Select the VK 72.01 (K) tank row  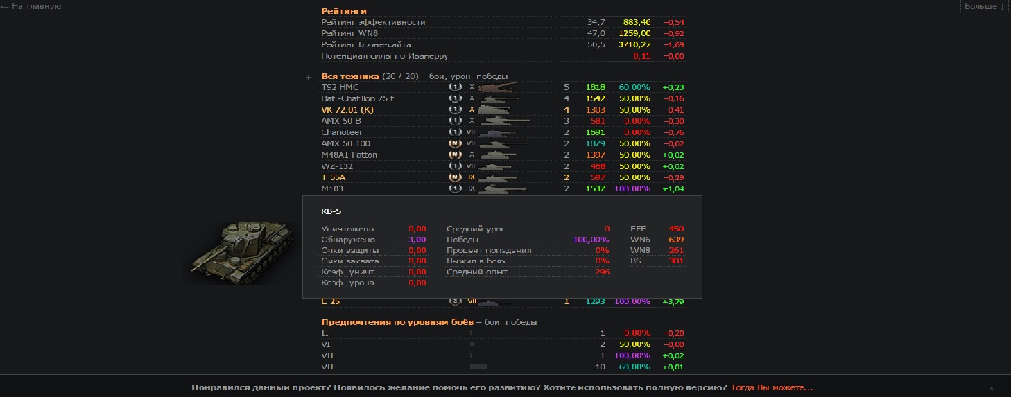tap(348, 110)
